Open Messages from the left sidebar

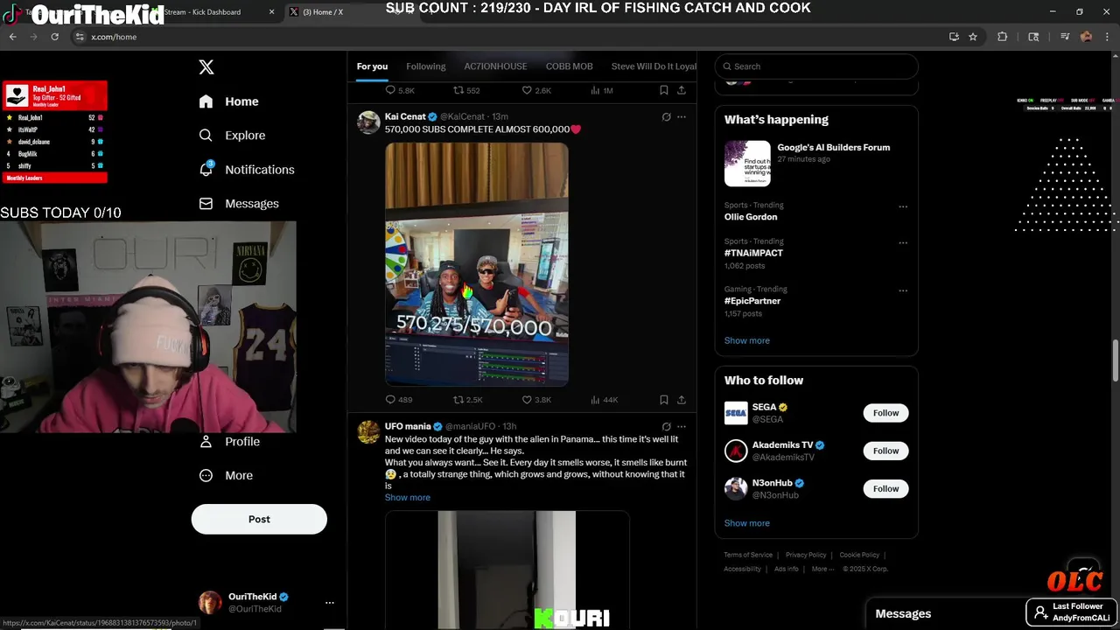pos(239,204)
